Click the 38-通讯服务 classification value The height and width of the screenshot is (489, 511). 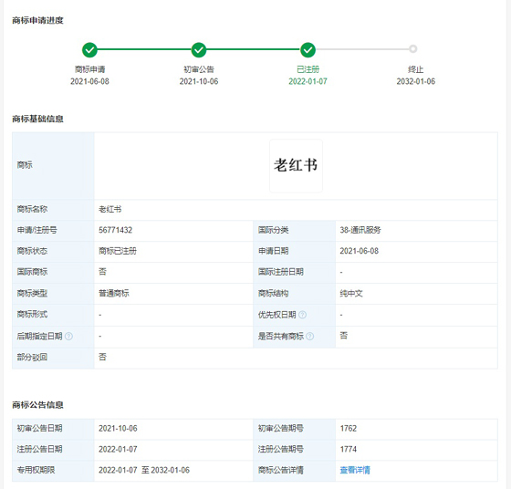(360, 230)
